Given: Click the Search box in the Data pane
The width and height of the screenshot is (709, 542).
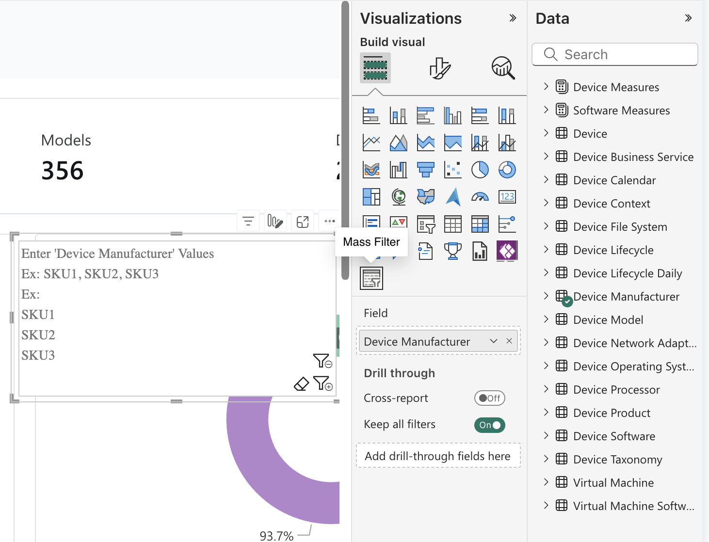Looking at the screenshot, I should pyautogui.click(x=614, y=54).
